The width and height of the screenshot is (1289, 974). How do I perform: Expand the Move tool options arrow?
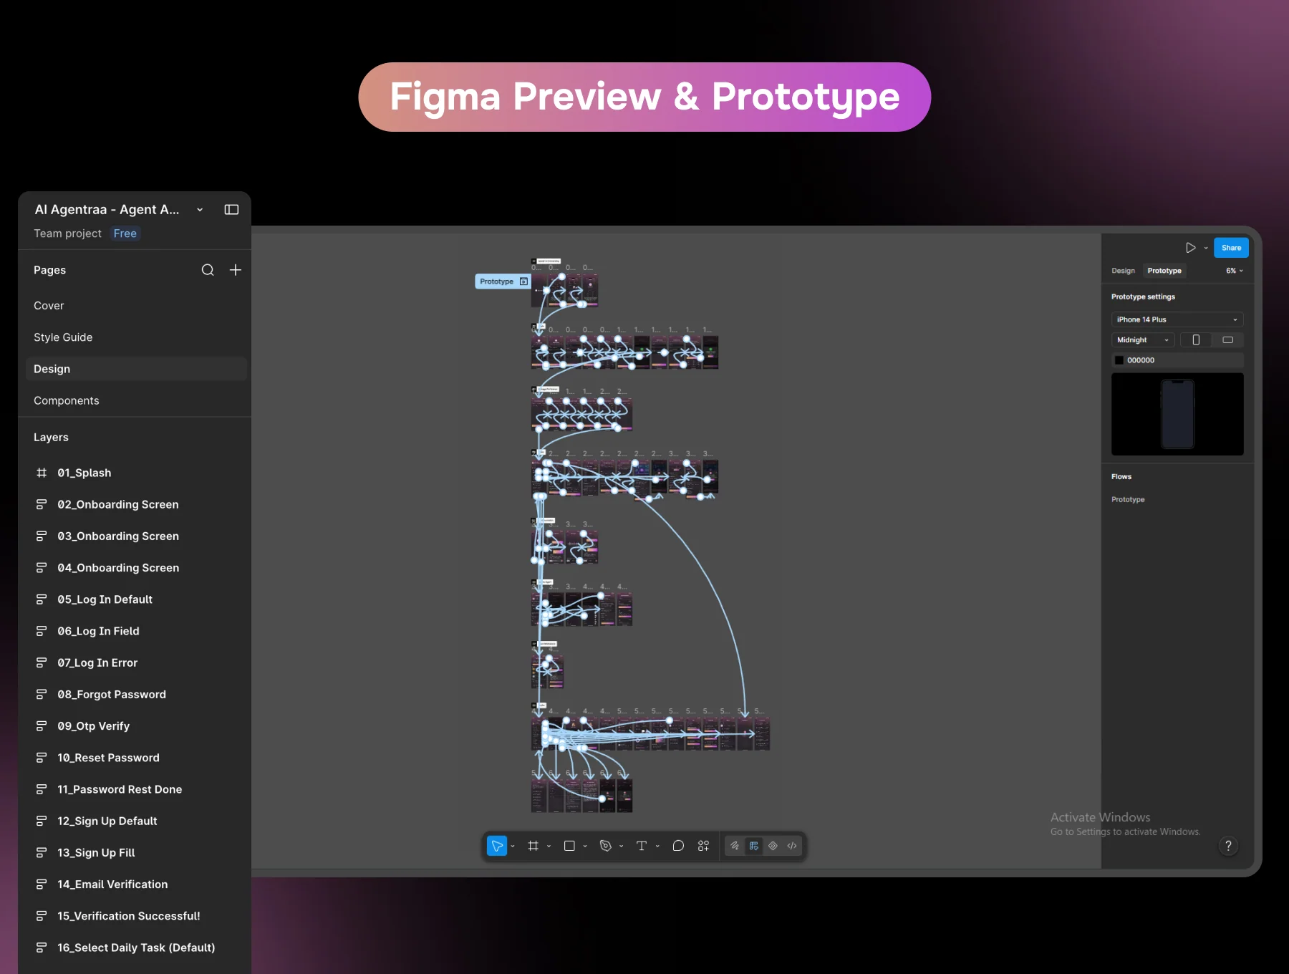tap(513, 847)
